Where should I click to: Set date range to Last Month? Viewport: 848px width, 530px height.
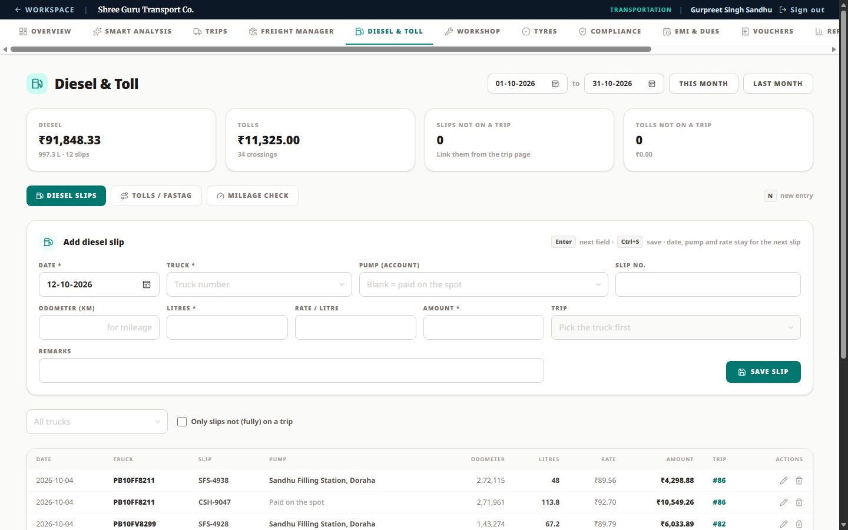(778, 84)
